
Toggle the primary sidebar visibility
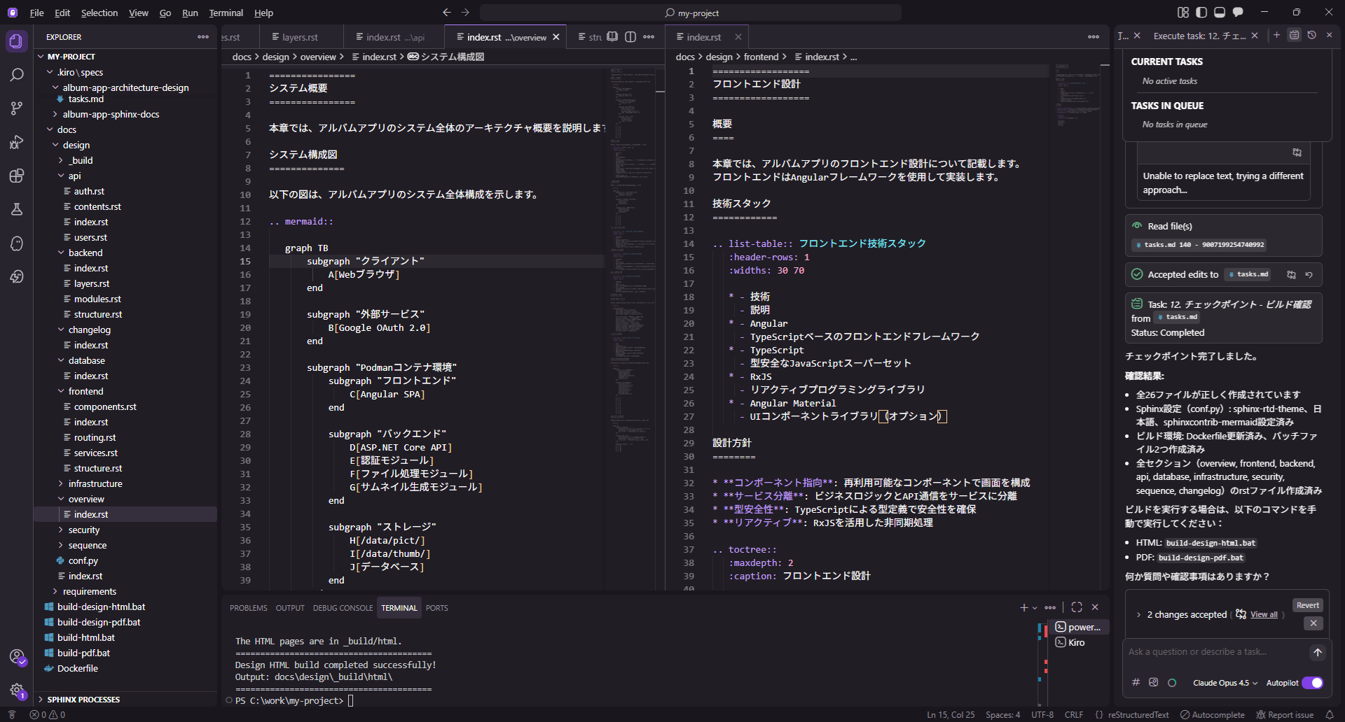coord(1201,13)
